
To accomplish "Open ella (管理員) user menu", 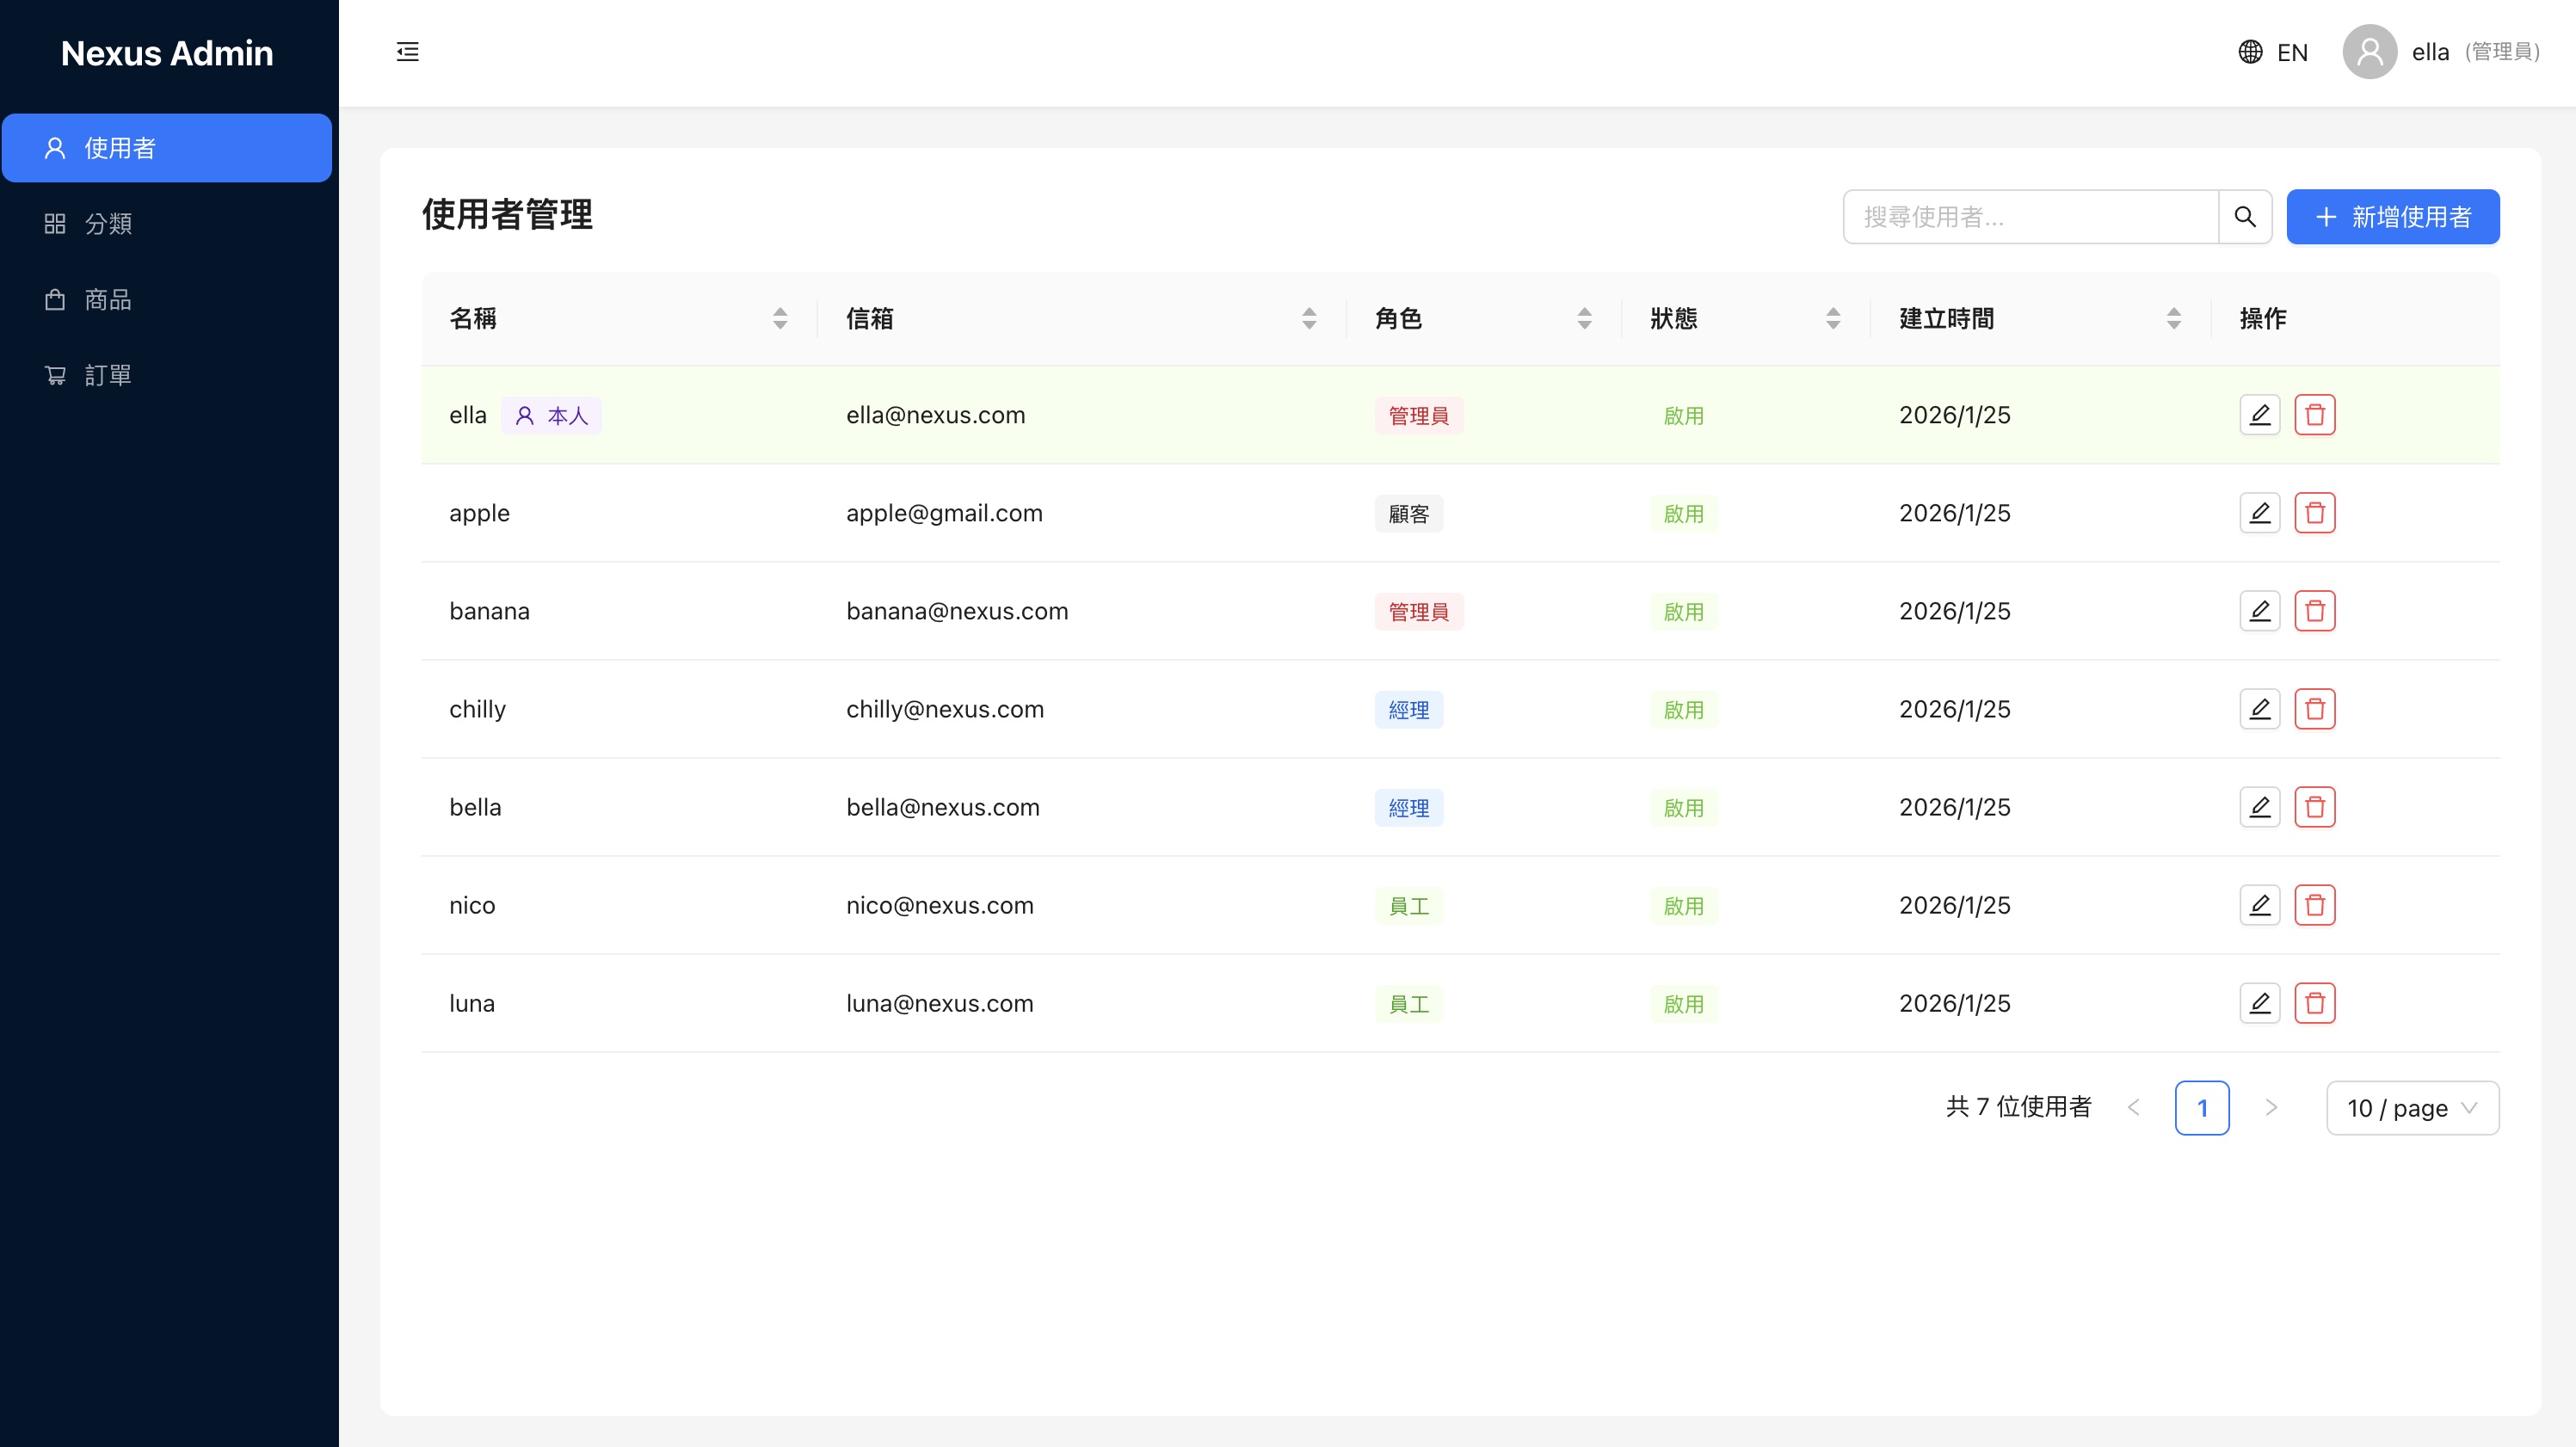I will pyautogui.click(x=2441, y=52).
